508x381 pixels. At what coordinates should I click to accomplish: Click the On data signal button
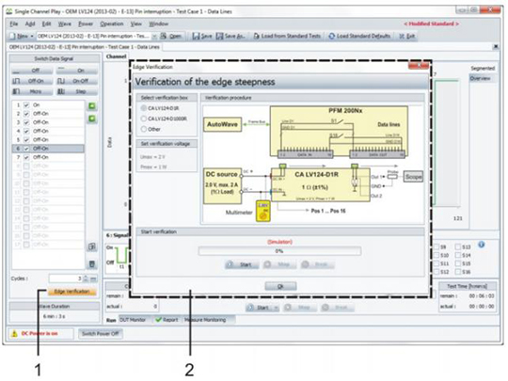click(77, 71)
